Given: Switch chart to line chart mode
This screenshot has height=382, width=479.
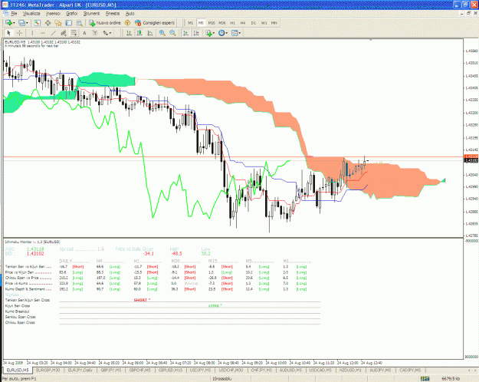Looking at the screenshot, I should click(x=150, y=33).
